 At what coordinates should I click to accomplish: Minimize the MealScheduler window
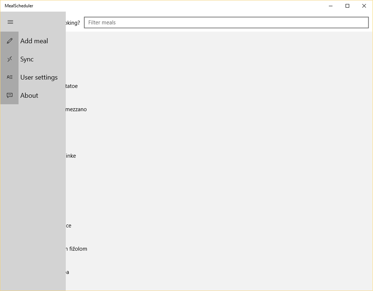(x=331, y=6)
